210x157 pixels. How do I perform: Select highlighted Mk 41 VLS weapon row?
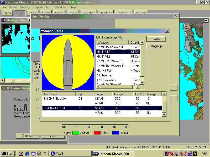click(118, 52)
